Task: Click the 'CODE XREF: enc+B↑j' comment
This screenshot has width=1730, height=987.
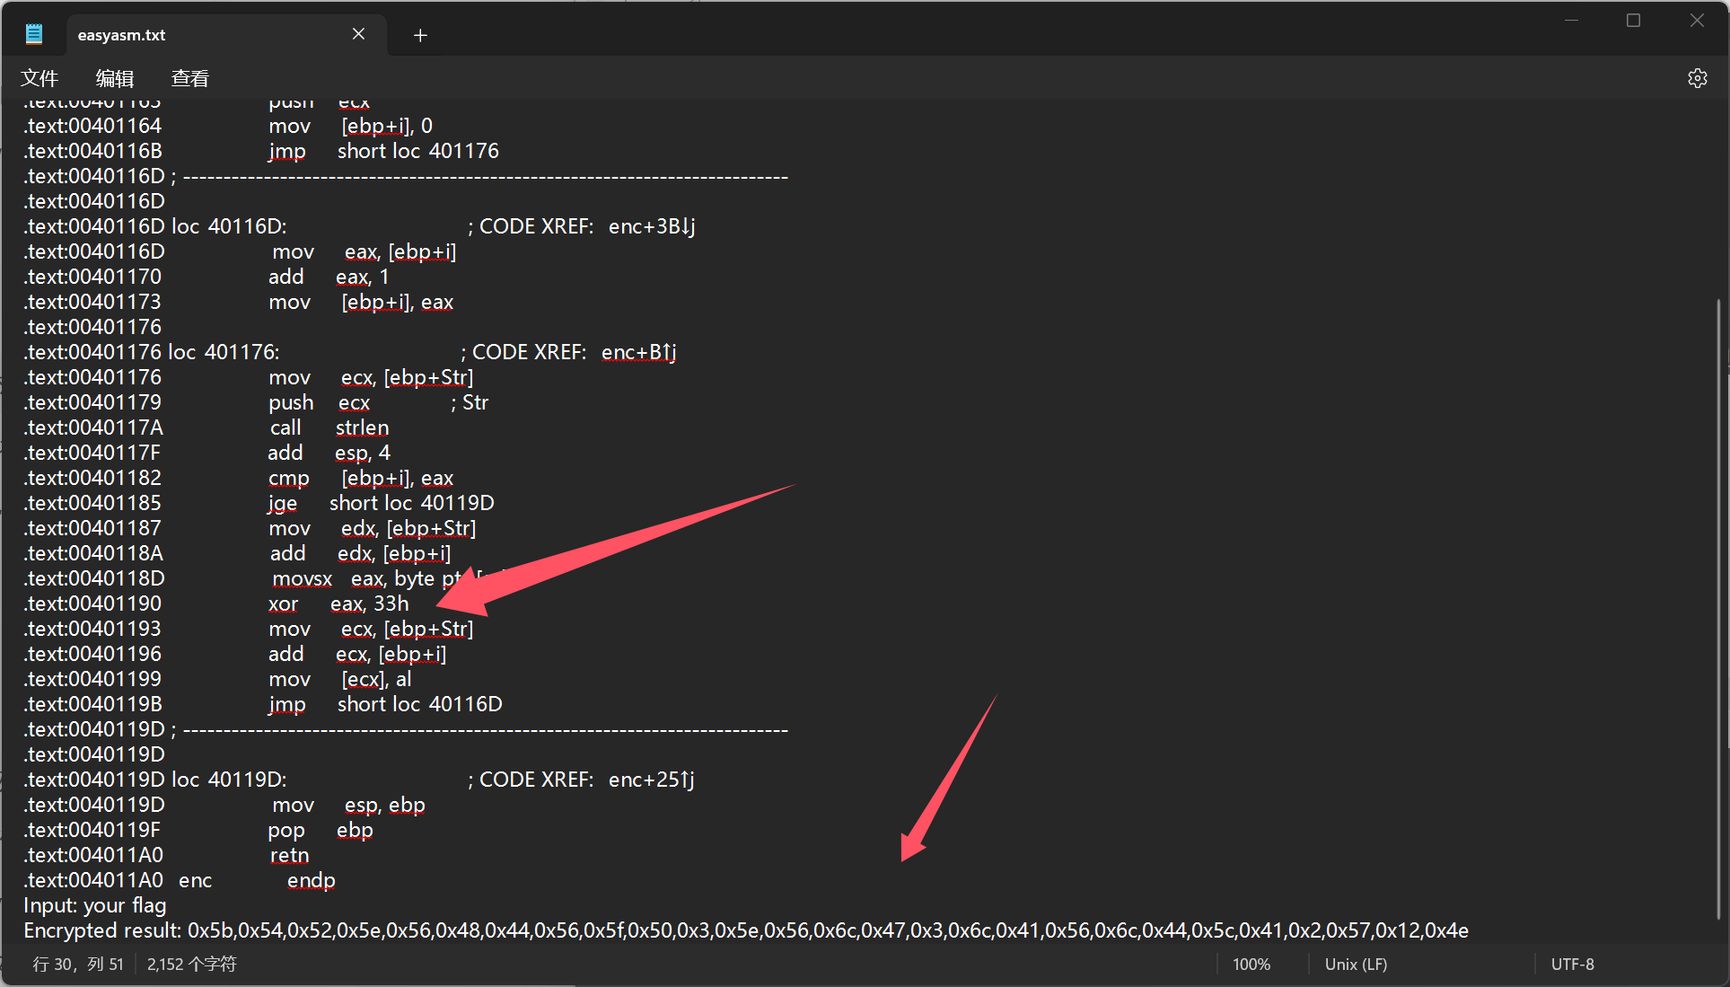Action: 569,352
